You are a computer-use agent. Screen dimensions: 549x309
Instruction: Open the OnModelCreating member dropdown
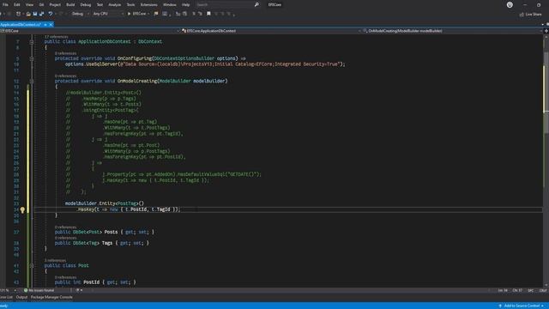pos(453,31)
